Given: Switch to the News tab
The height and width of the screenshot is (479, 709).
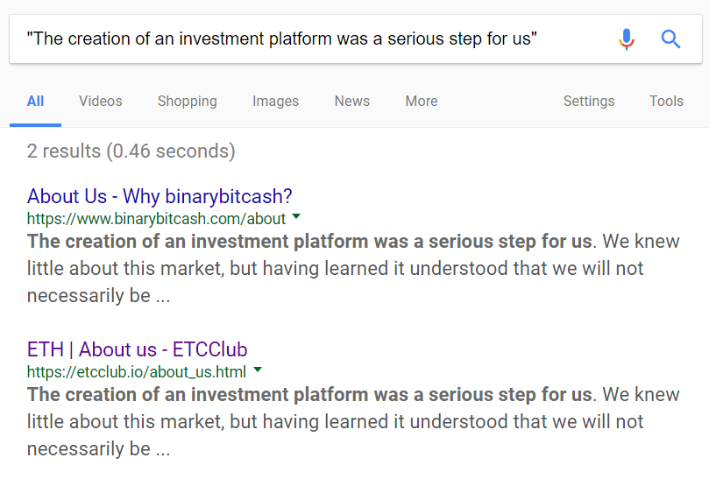Looking at the screenshot, I should click(x=351, y=101).
